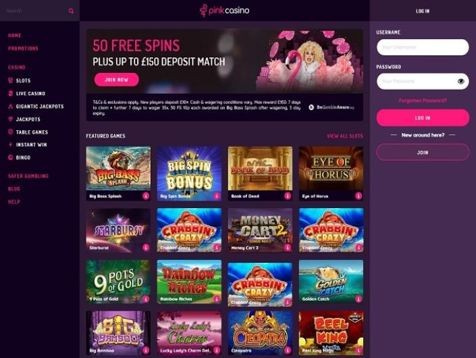The image size is (476, 358).
Task: Open info icon on Book of Dead
Action: [x=288, y=196]
